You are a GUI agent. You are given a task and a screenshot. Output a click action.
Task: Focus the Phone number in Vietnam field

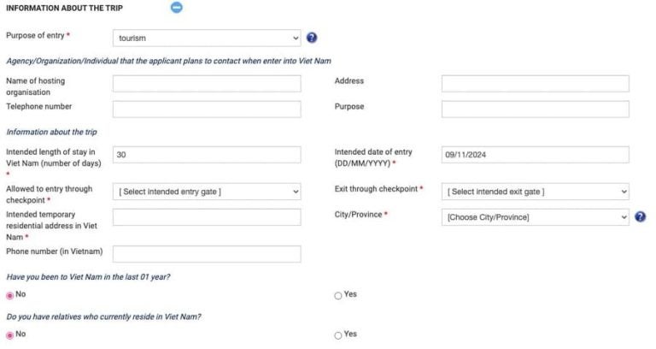[207, 254]
